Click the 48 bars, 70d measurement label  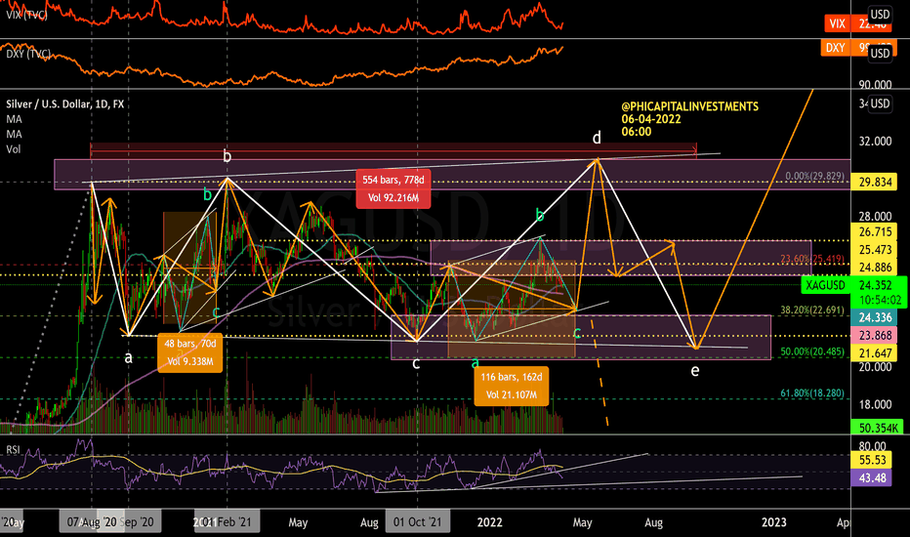189,352
